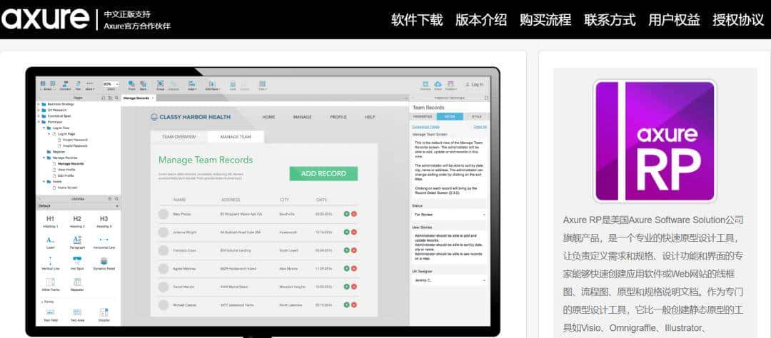Select the Label widget icon

[50, 240]
